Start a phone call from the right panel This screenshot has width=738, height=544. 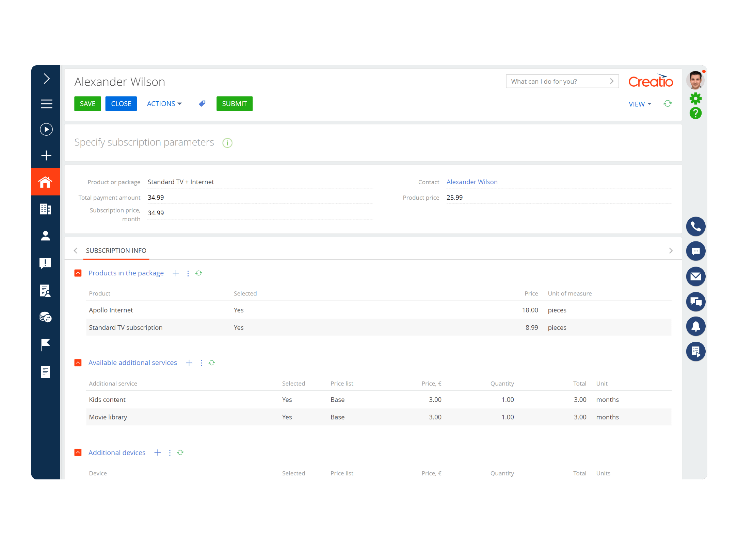click(x=696, y=226)
